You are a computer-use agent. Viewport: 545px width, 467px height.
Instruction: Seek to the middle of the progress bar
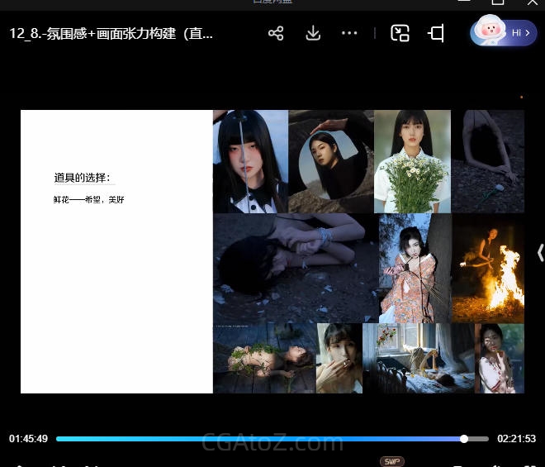[272, 439]
